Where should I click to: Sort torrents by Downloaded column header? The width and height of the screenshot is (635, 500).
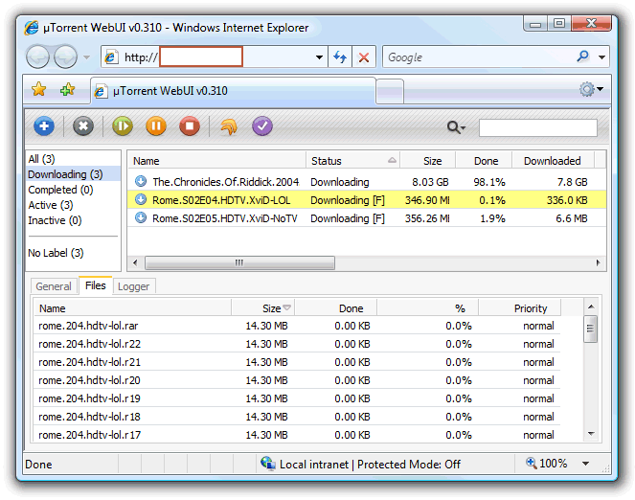pos(553,161)
